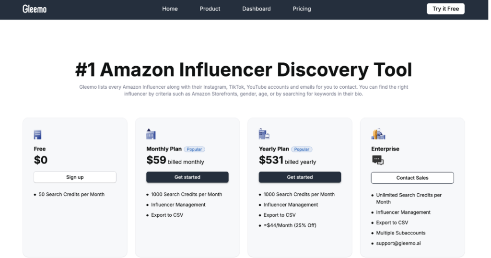491x258 pixels.
Task: Get started with the Monthly Plan
Action: (x=187, y=177)
